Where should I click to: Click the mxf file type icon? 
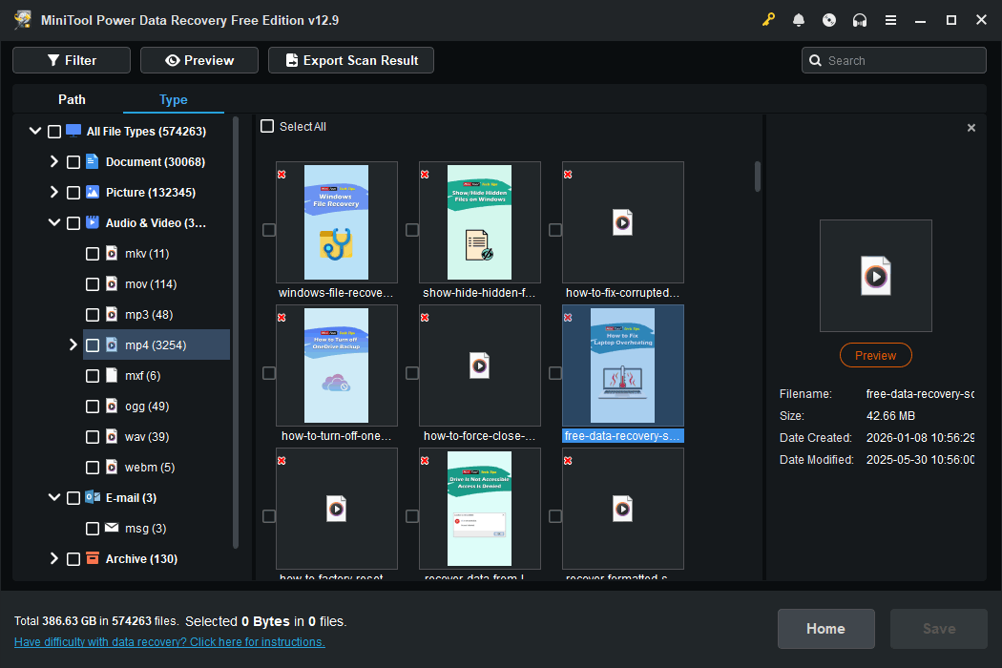[112, 375]
